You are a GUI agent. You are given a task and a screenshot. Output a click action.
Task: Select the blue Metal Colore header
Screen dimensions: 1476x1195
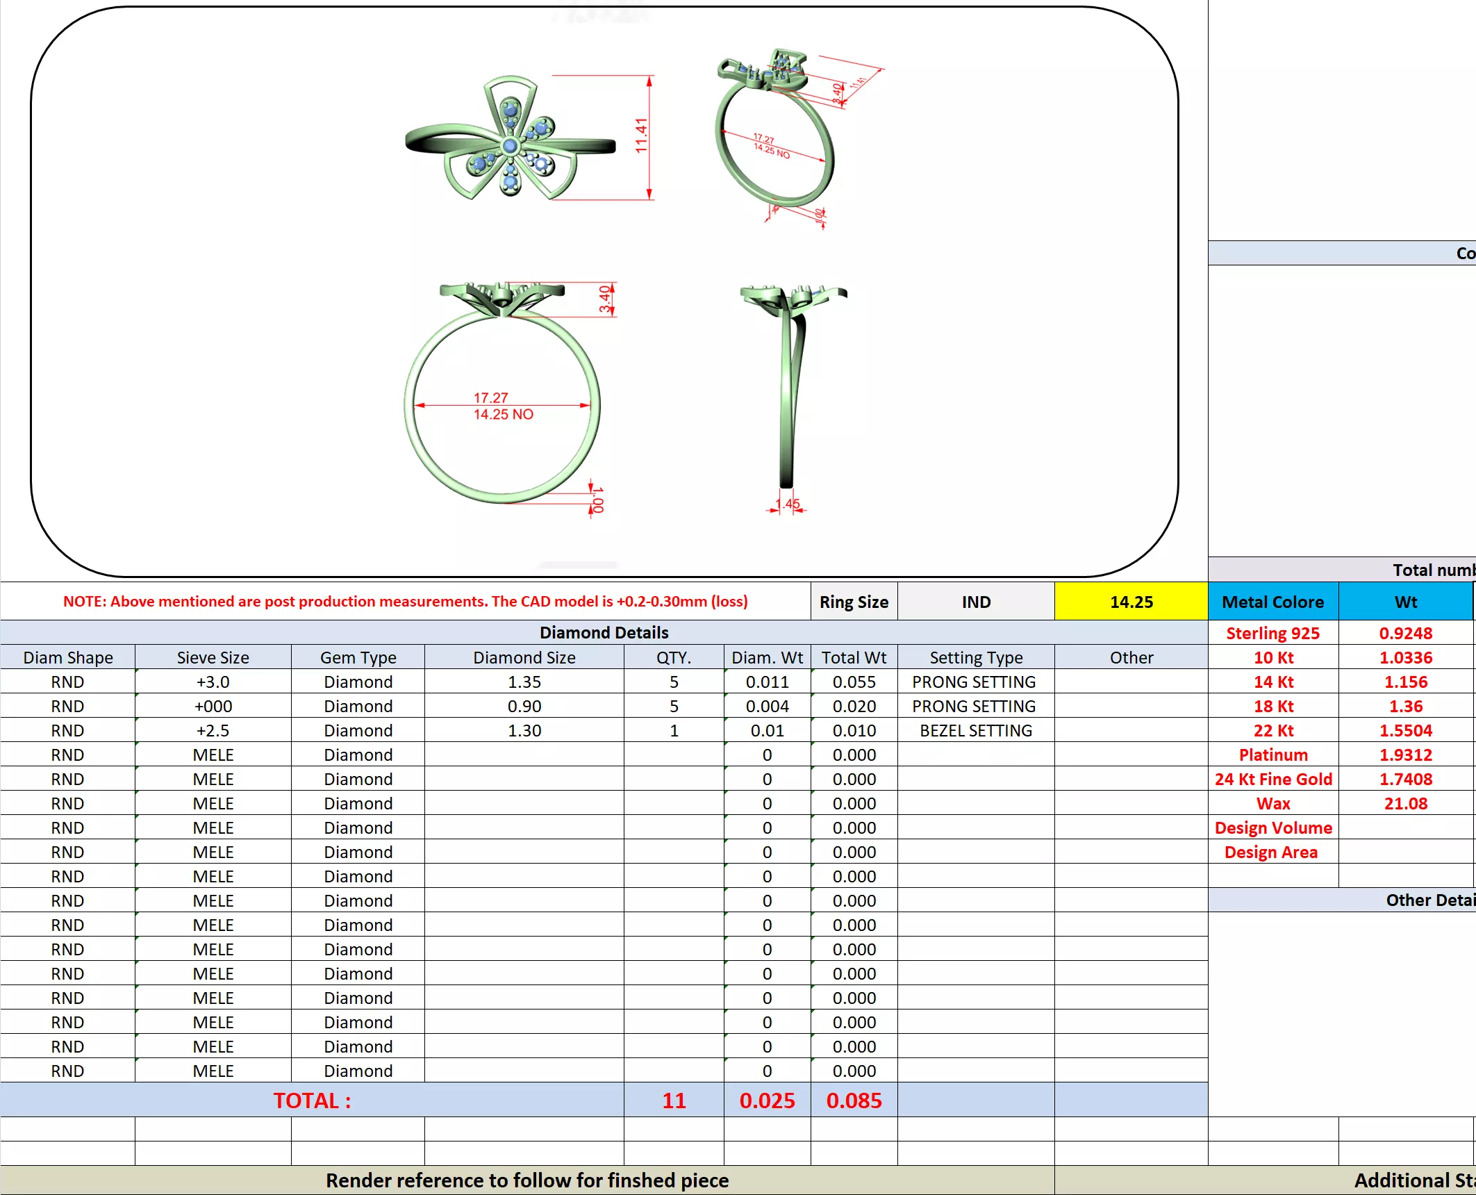pyautogui.click(x=1272, y=602)
